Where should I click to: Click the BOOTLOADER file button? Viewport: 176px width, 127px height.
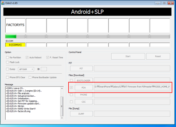[x=84, y=80]
